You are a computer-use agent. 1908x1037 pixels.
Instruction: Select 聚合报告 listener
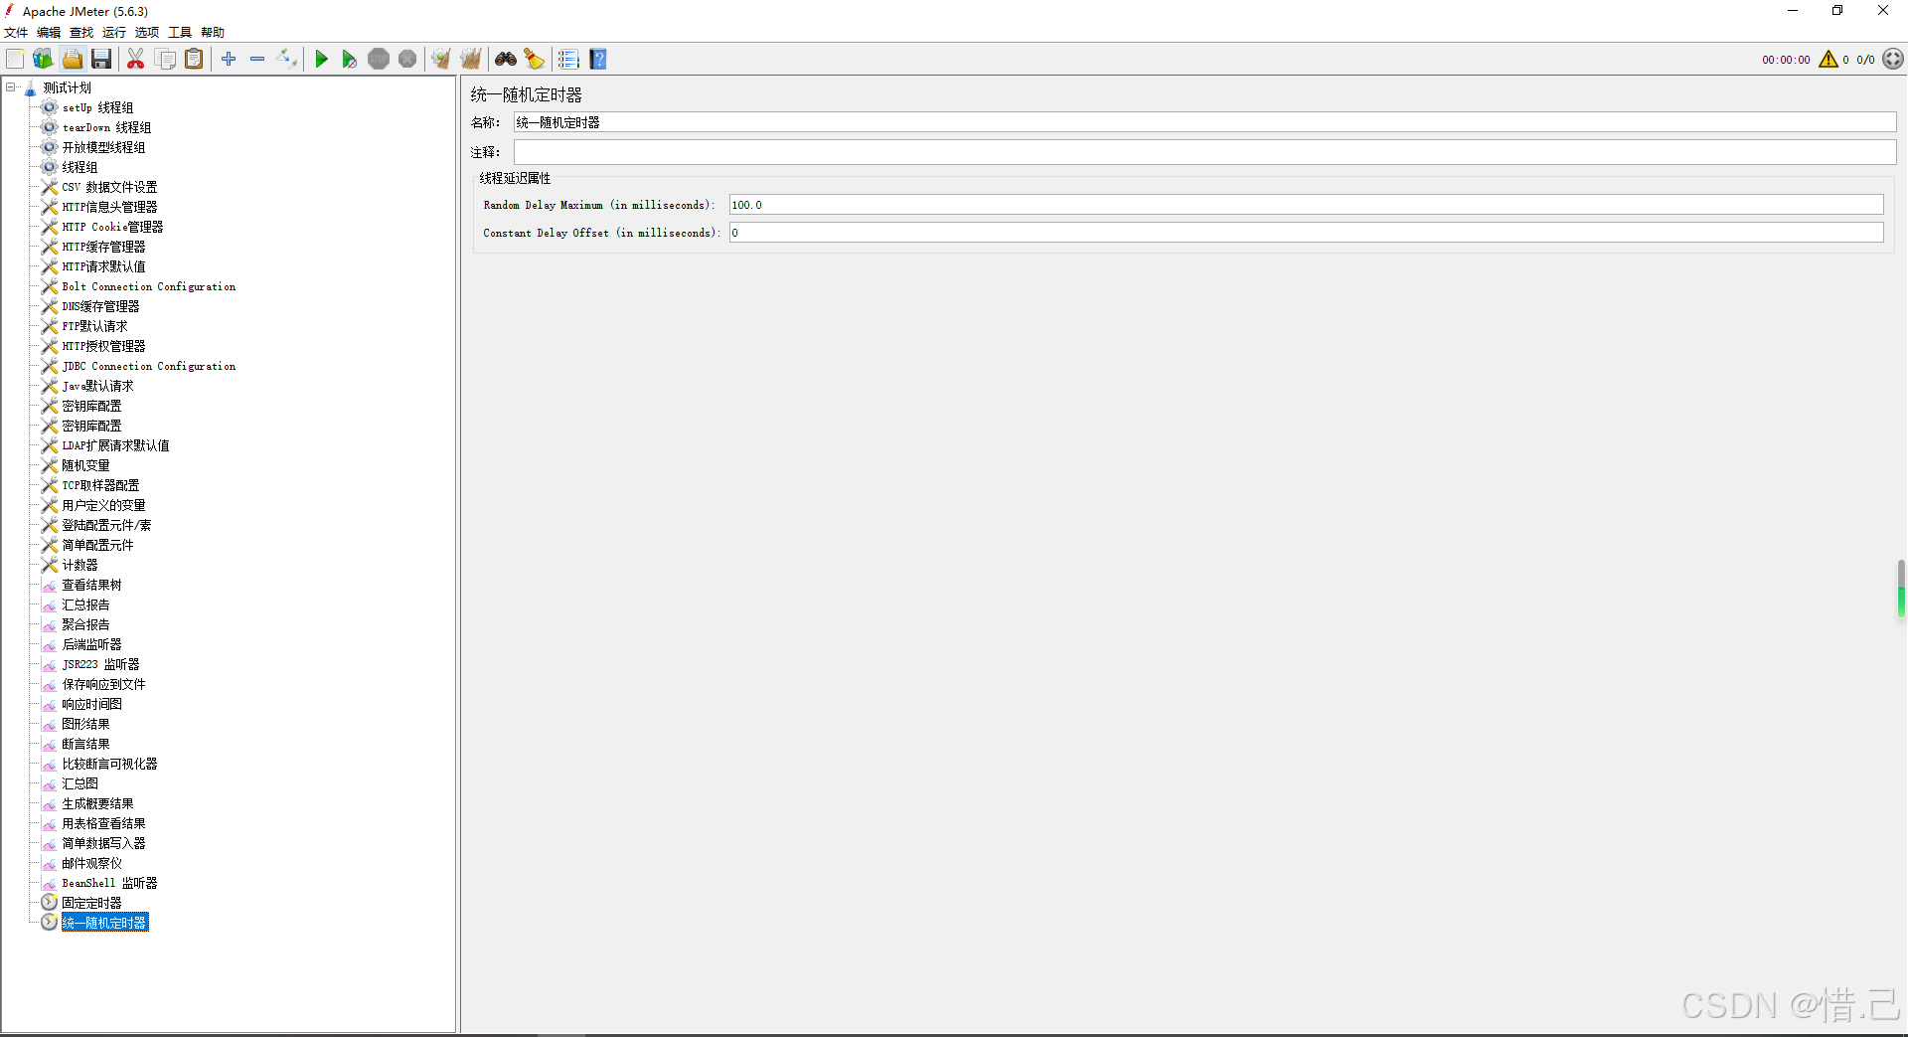tap(85, 624)
